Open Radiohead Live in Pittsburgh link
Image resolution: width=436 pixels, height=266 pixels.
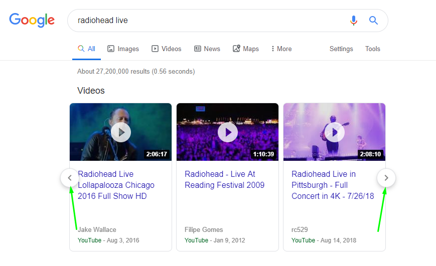[x=333, y=185]
